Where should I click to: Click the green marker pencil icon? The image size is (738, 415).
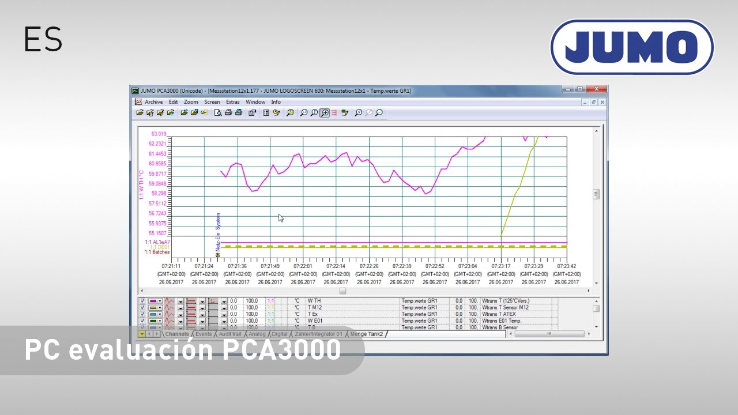[345, 113]
